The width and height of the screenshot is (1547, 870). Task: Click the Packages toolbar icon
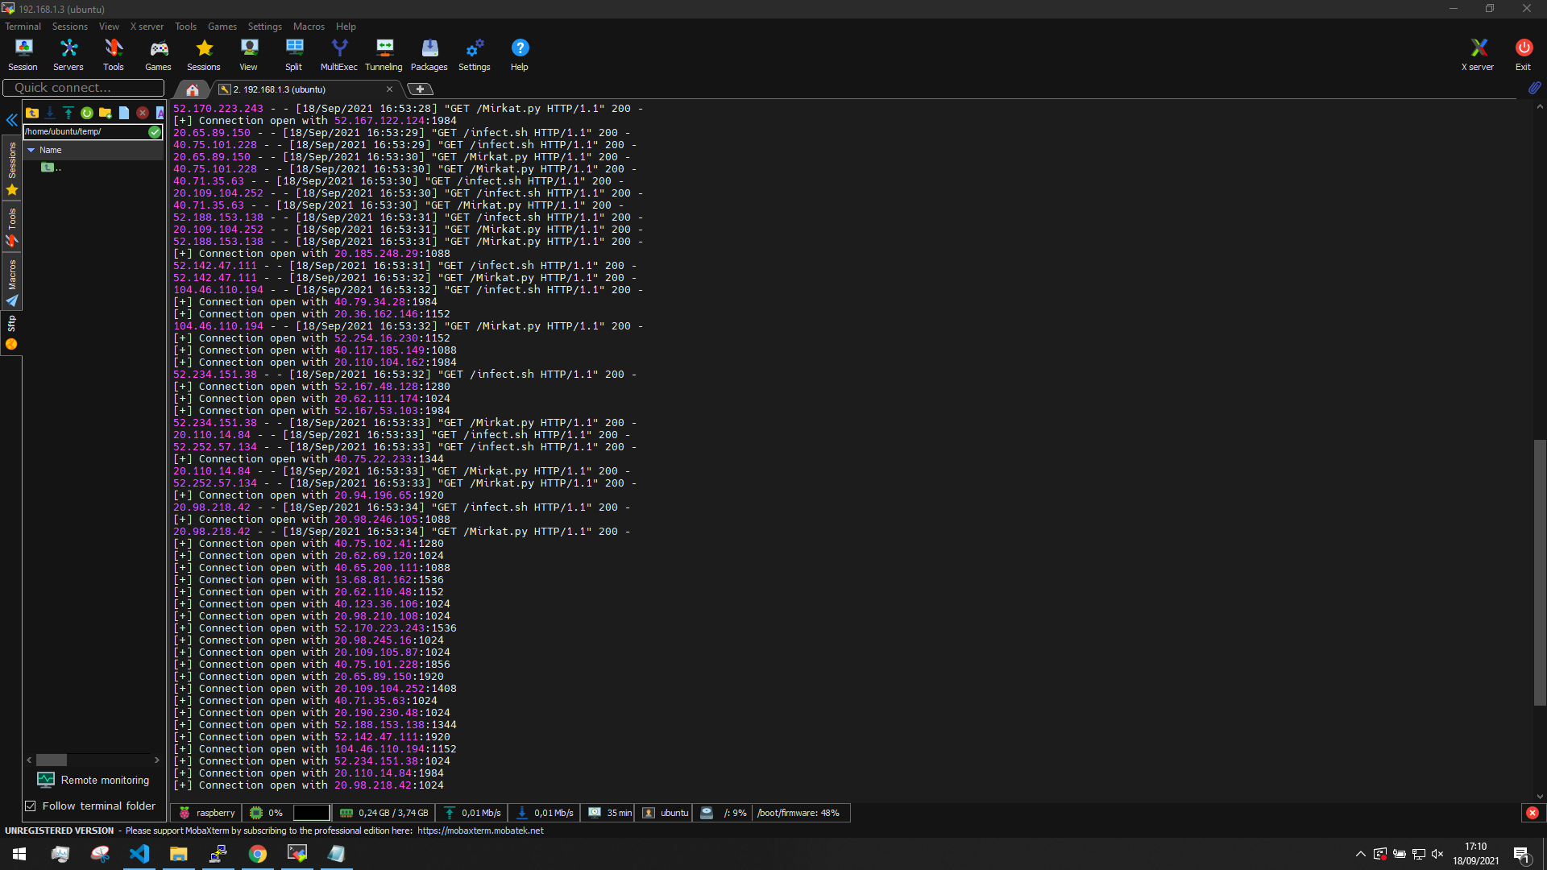[x=429, y=55]
